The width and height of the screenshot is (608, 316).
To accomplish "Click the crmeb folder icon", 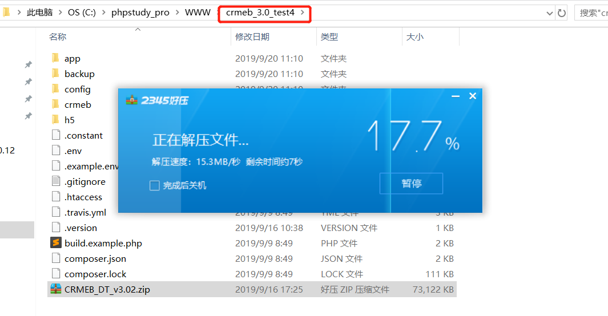I will 55,104.
